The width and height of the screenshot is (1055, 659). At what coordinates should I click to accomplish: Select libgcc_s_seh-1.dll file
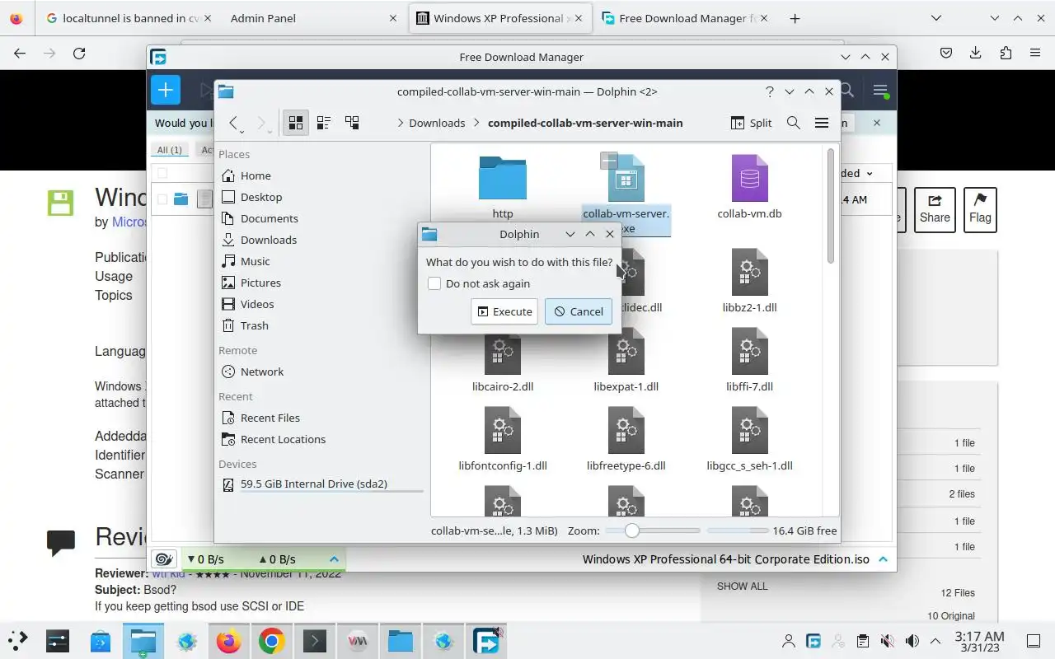coord(749,439)
